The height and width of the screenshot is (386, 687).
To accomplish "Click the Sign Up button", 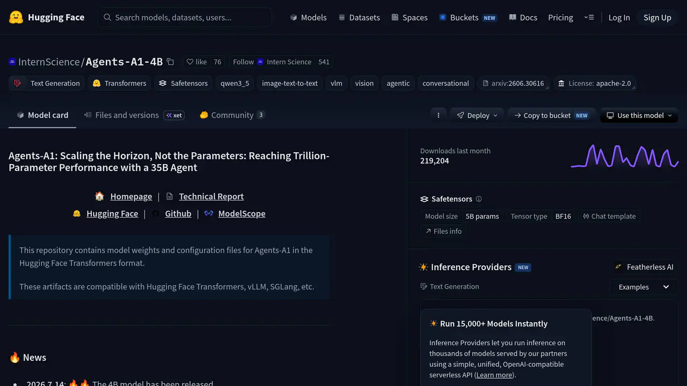I will [x=657, y=17].
